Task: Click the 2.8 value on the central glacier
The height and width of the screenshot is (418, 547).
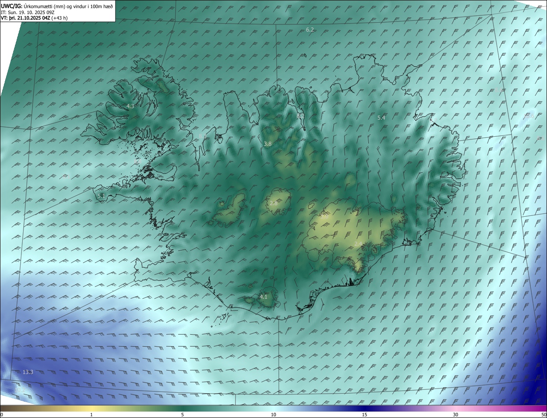Action: 273,203
